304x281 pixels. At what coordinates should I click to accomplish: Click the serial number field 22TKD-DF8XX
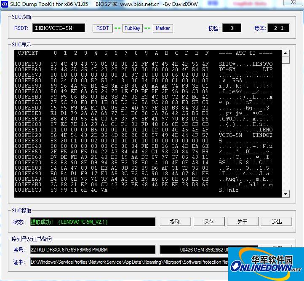pos(93,249)
